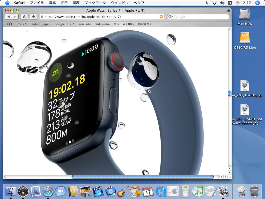Click the horizontal scrollbar thumb
Screen dimensions: 265x199
coord(143,177)
